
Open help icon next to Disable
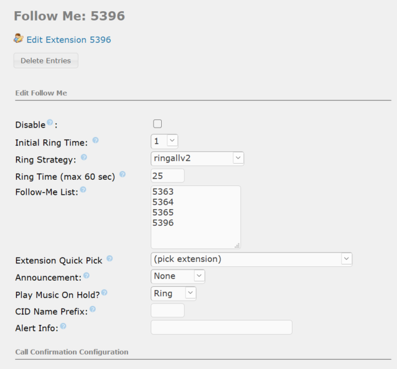[x=50, y=123]
